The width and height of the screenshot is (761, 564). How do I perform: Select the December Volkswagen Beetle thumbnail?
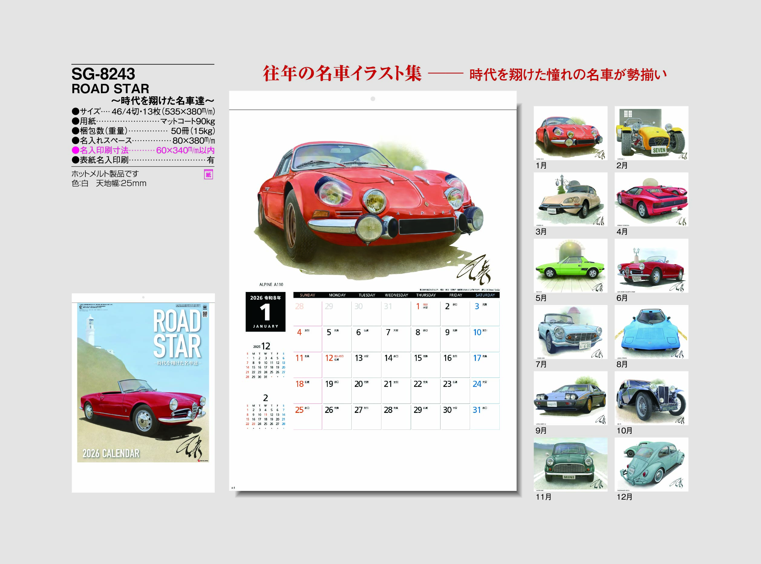652,464
